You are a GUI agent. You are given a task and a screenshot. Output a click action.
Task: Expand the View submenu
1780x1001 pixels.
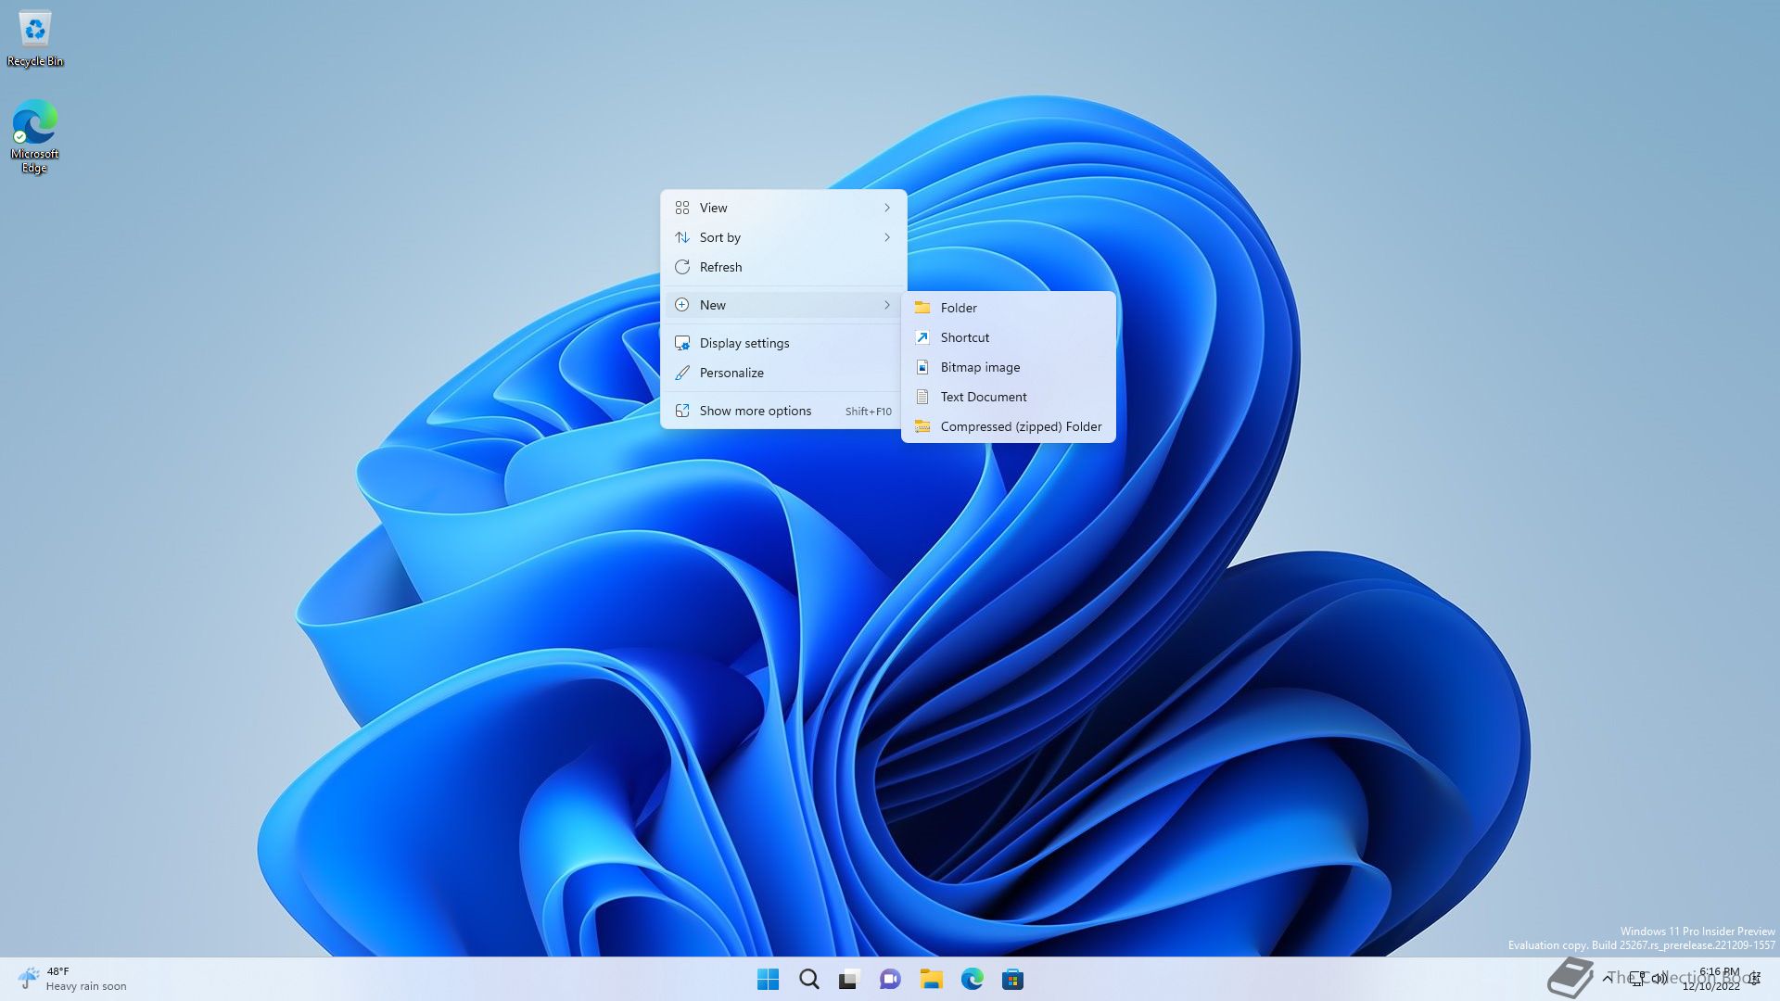click(x=783, y=208)
